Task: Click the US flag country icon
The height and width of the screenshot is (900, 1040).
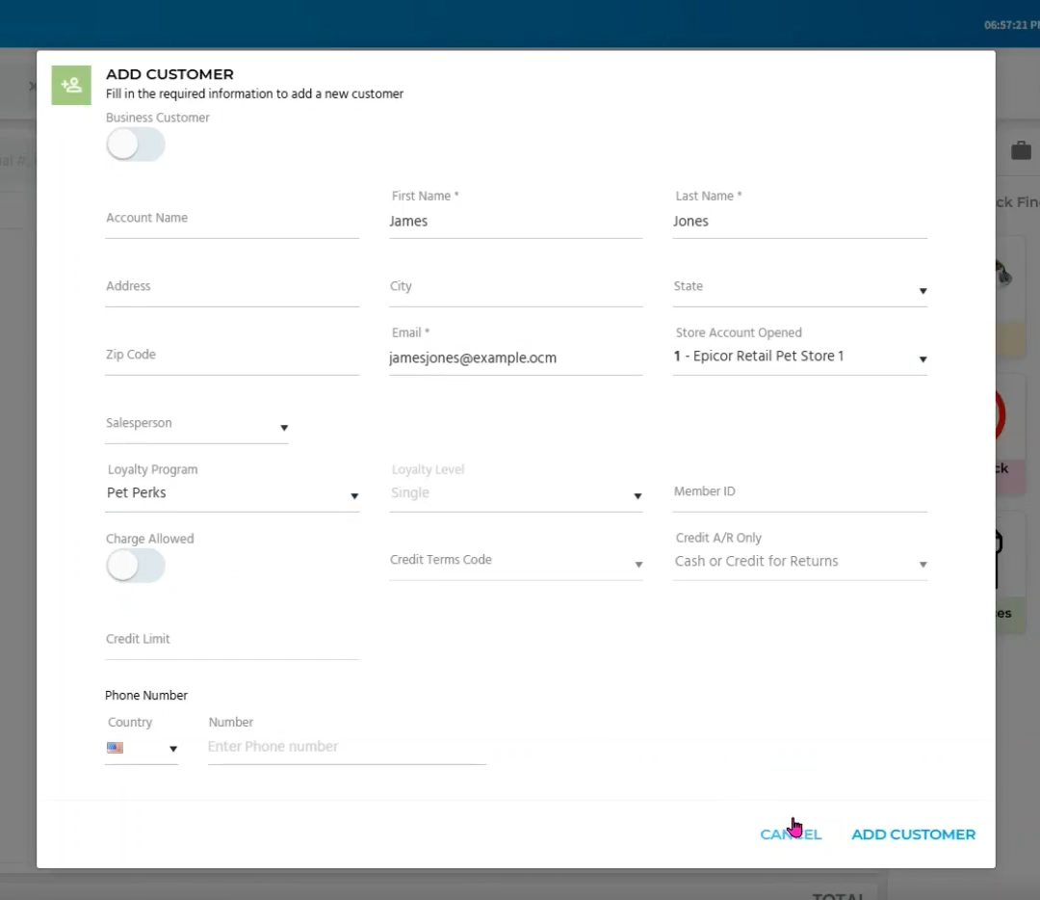Action: tap(116, 748)
